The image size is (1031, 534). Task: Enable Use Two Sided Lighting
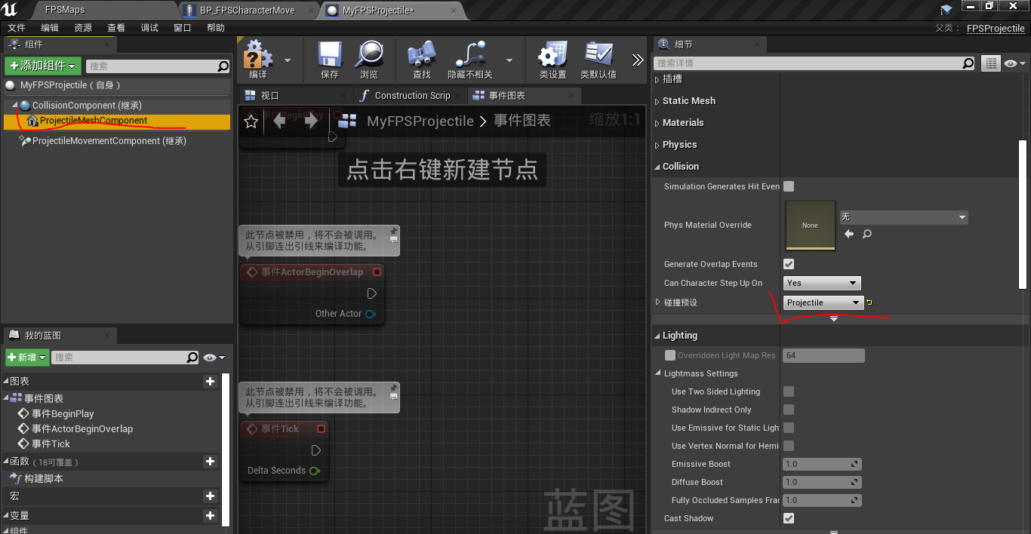tap(789, 391)
